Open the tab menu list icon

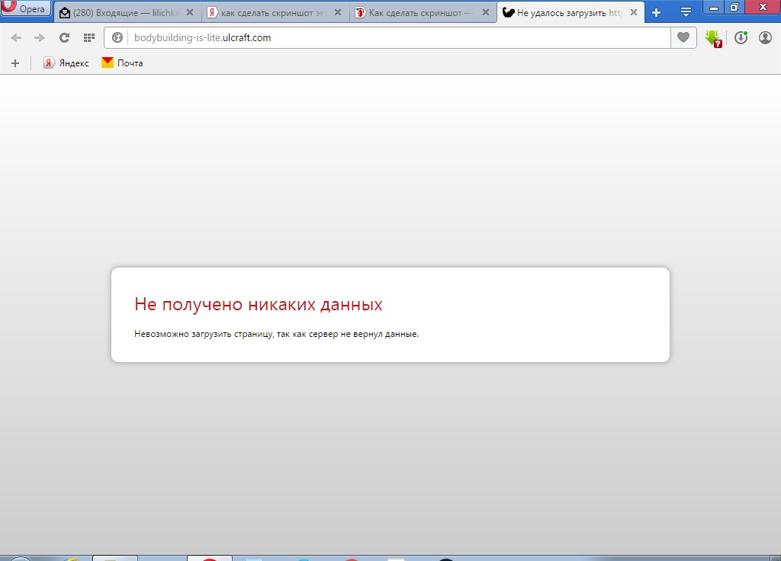(686, 13)
